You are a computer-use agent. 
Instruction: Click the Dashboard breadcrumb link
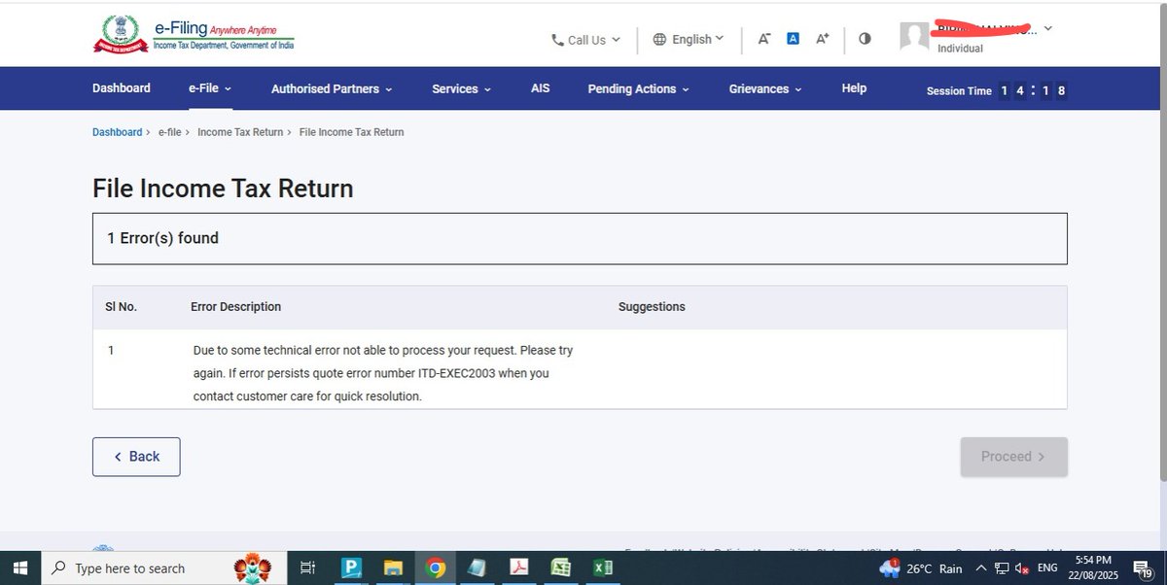coord(117,132)
